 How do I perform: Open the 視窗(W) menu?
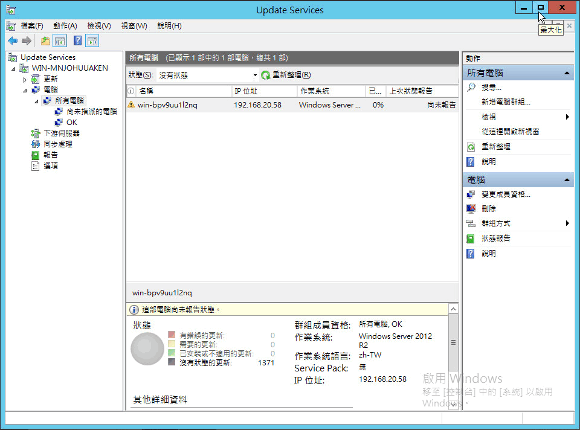click(x=134, y=26)
